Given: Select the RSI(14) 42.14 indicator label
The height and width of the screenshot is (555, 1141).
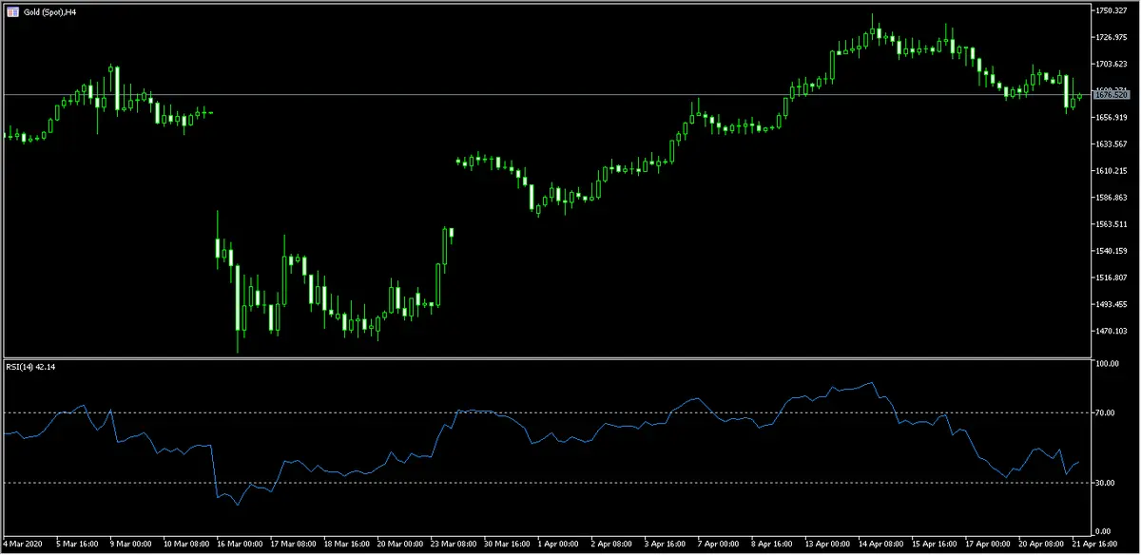Looking at the screenshot, I should [x=31, y=366].
